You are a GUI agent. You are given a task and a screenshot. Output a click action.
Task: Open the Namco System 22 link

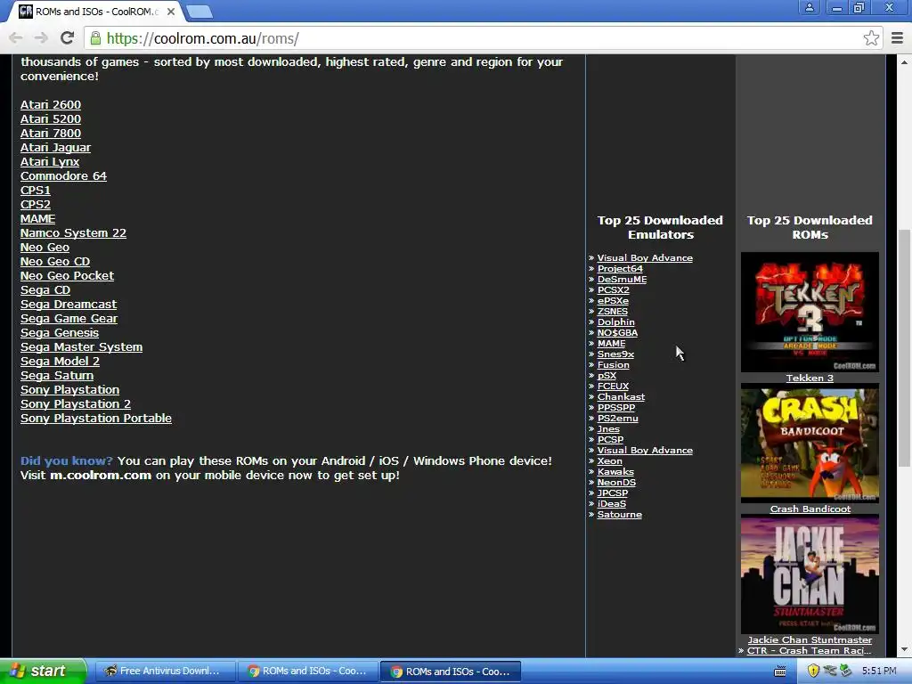[x=73, y=232]
